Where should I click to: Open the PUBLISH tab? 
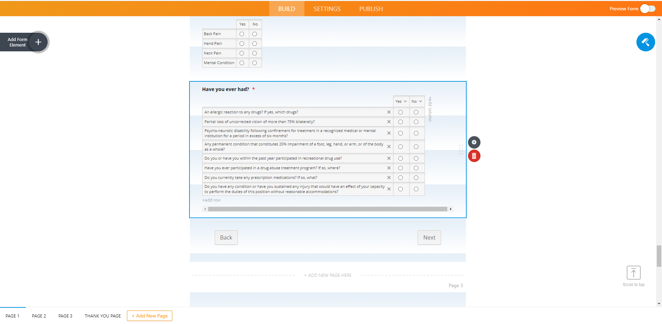point(371,9)
